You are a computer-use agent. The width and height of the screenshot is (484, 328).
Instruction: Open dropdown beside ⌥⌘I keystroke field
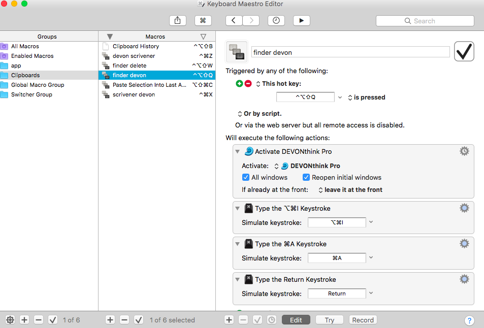click(371, 222)
